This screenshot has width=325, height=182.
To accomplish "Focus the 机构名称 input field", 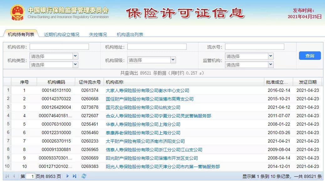I will pyautogui.click(x=59, y=47).
